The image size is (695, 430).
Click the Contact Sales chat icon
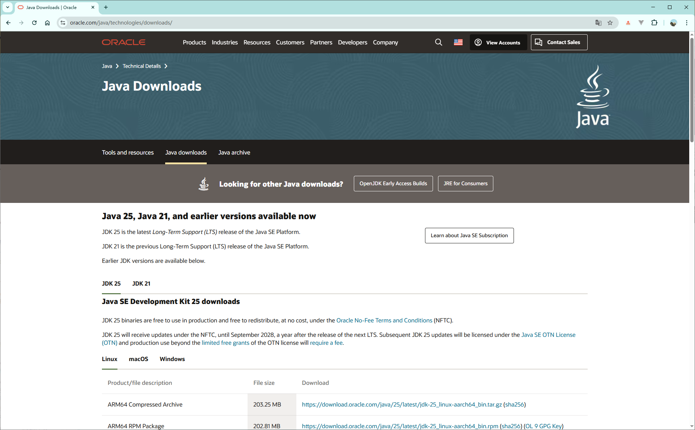click(539, 42)
